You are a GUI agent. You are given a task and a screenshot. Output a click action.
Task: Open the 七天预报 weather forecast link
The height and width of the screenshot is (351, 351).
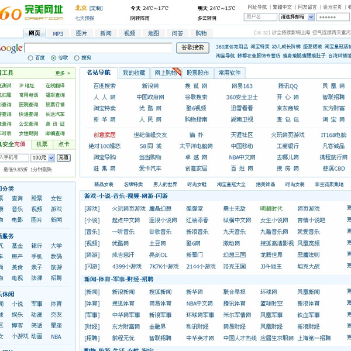(x=85, y=18)
